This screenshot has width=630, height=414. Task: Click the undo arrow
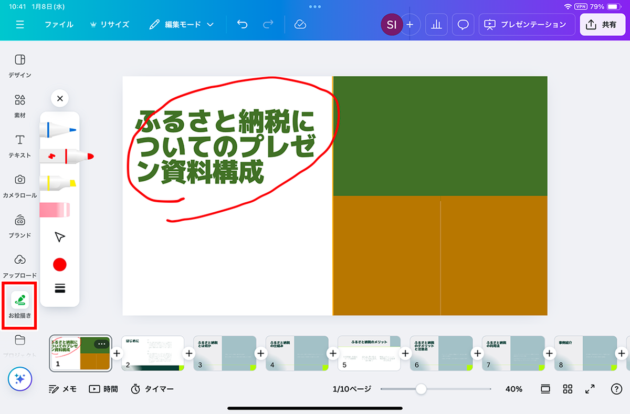click(242, 25)
